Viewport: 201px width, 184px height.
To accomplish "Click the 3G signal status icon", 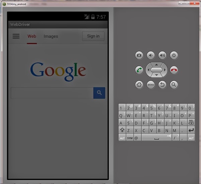I will [87, 17].
